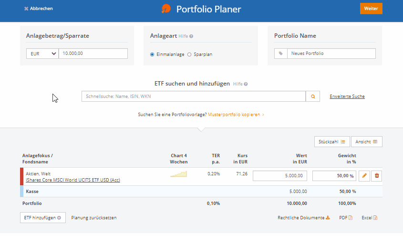Click the ETF hinzufügen button
The width and height of the screenshot is (403, 236).
[43, 218]
